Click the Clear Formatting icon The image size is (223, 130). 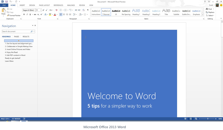(x=57, y=10)
